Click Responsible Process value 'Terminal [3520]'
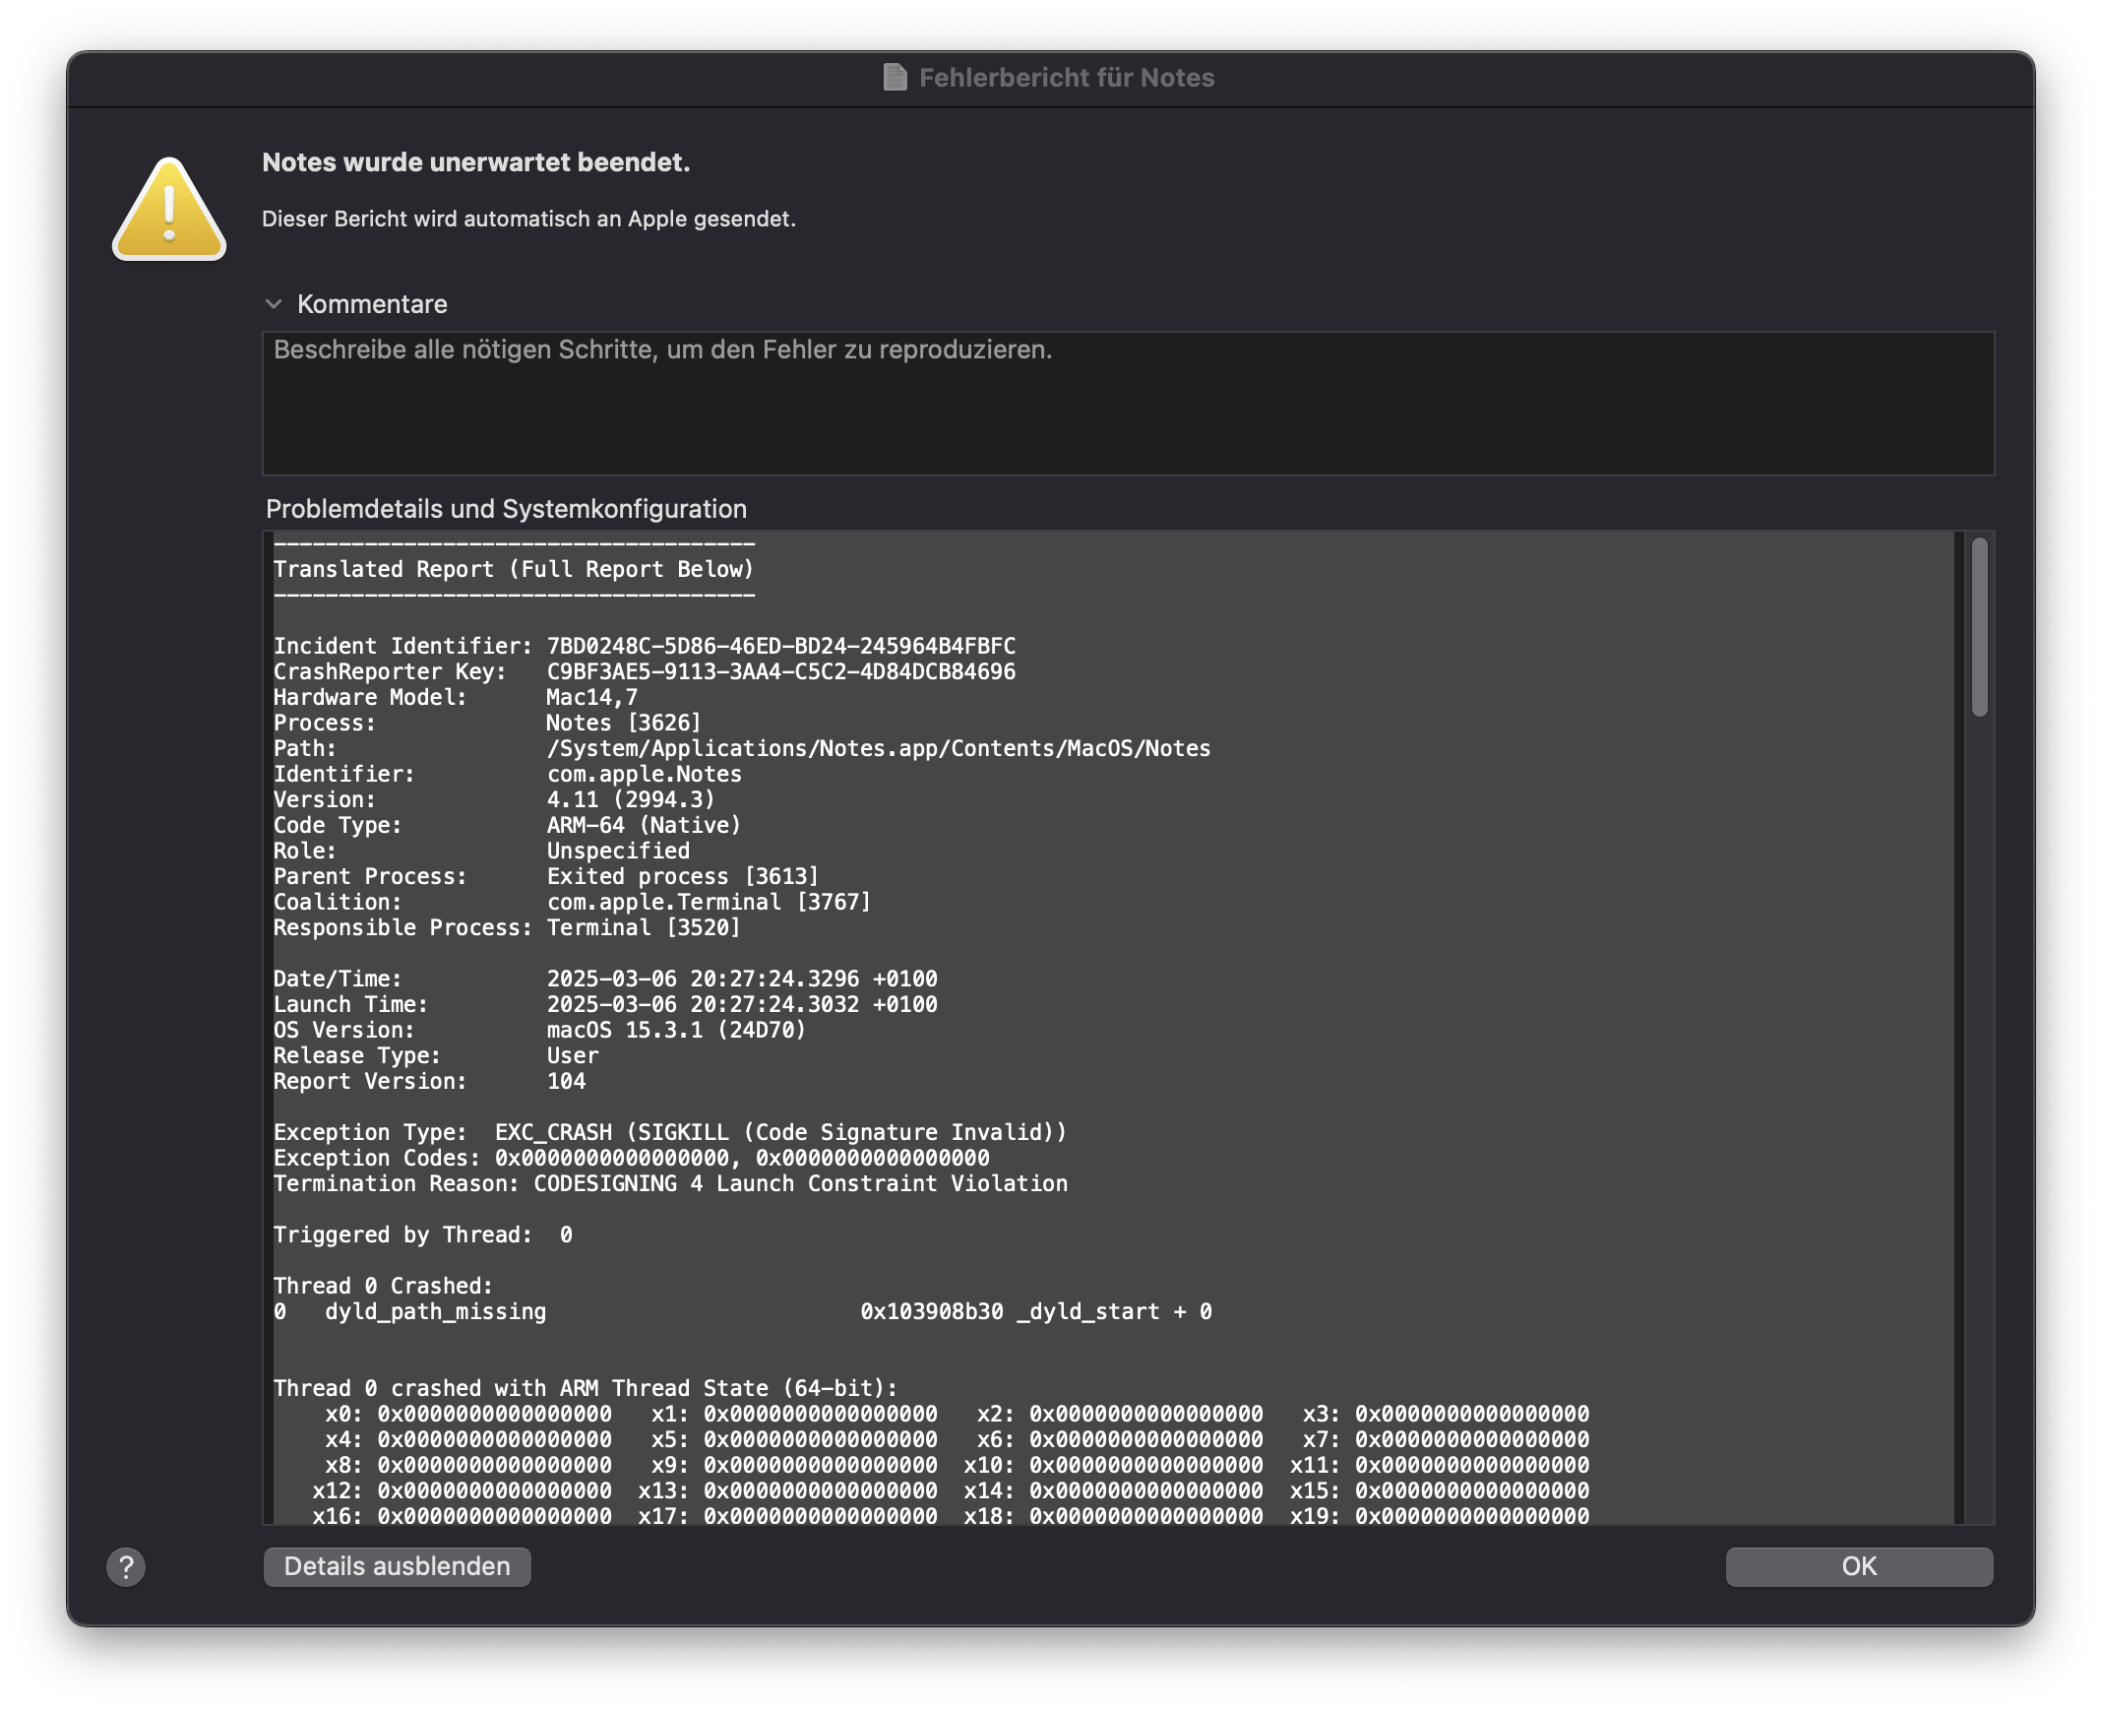Image resolution: width=2102 pixels, height=1709 pixels. (x=644, y=927)
